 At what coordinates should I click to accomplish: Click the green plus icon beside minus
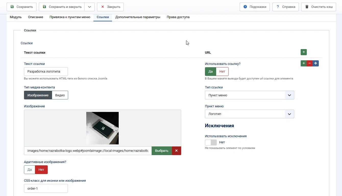click(303, 63)
